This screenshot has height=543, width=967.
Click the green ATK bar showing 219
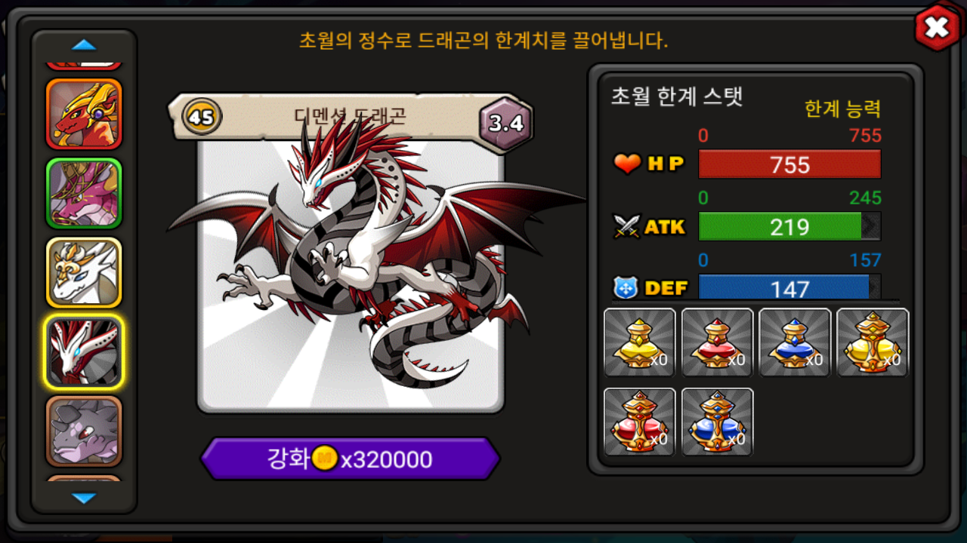point(789,226)
